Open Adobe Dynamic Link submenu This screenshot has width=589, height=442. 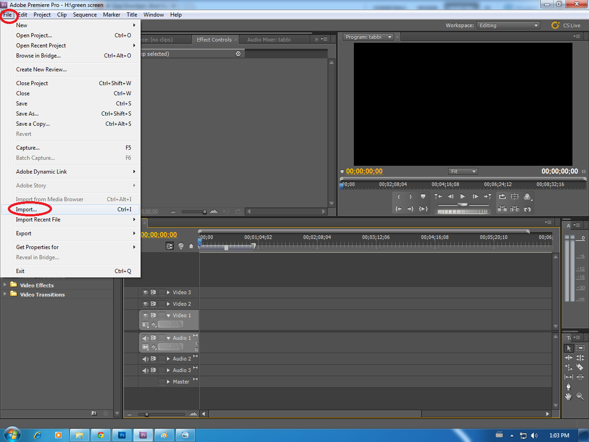(x=70, y=172)
